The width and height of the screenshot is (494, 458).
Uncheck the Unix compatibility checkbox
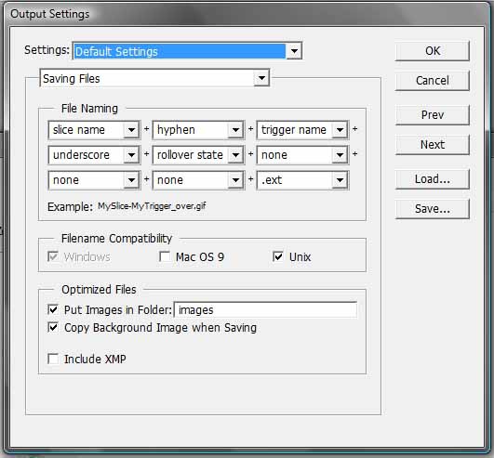pyautogui.click(x=277, y=256)
